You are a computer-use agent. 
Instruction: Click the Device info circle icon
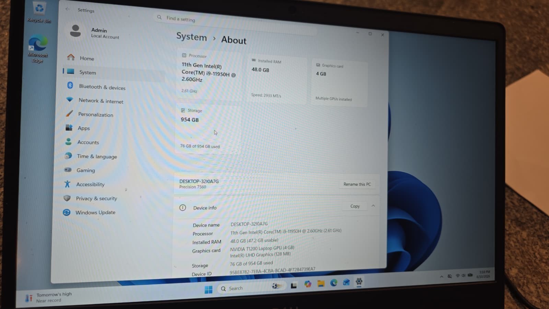click(183, 207)
